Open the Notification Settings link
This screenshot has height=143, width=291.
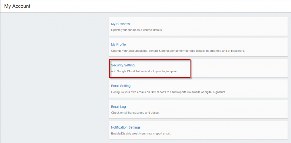(x=126, y=127)
